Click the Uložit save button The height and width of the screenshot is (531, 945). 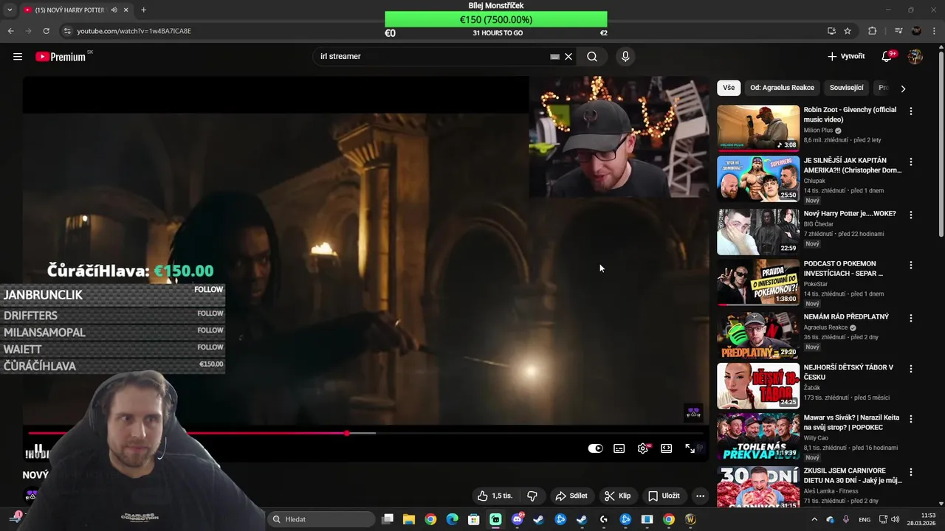tap(664, 496)
